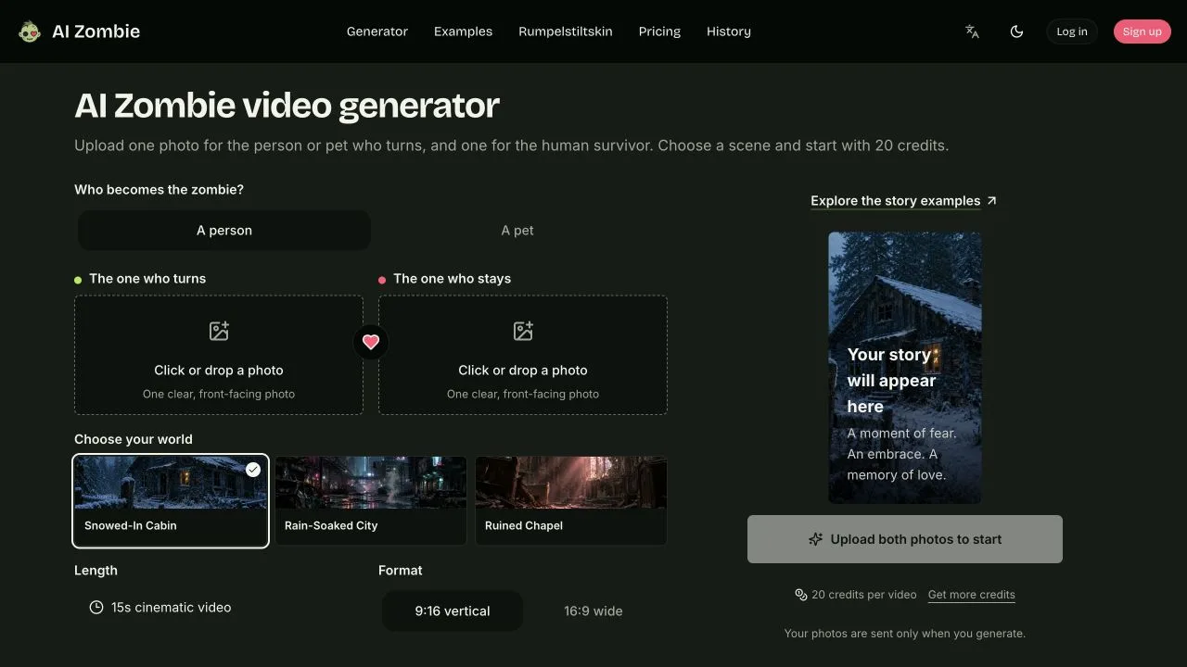Viewport: 1187px width, 667px height.
Task: Open the Pricing page
Action: [659, 31]
